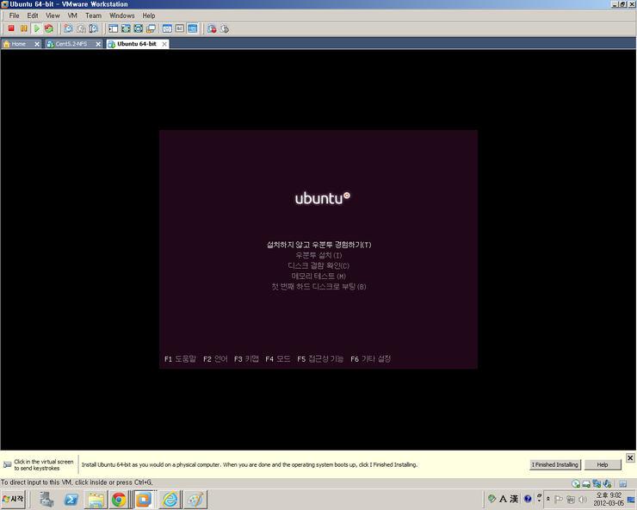This screenshot has height=510, width=637.
Task: Click the green Power On play icon
Action: pos(36,28)
